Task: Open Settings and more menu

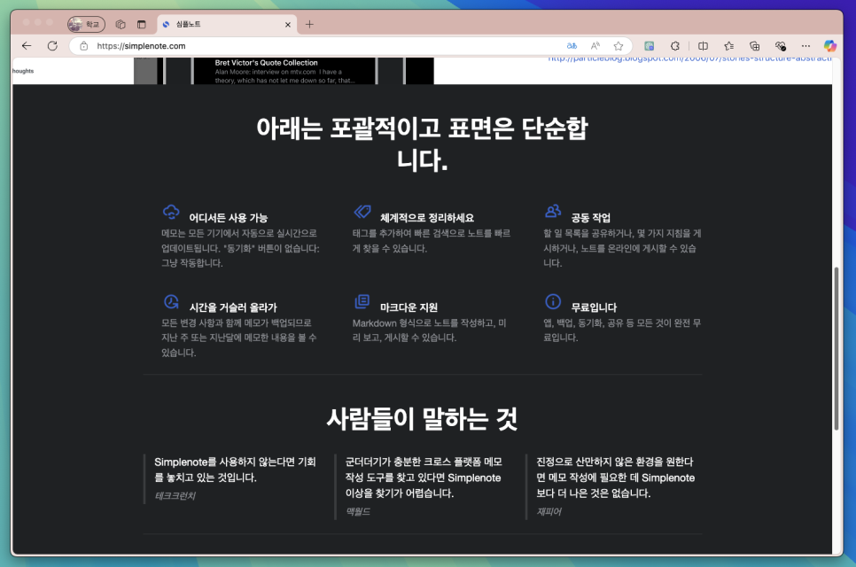Action: pyautogui.click(x=805, y=46)
